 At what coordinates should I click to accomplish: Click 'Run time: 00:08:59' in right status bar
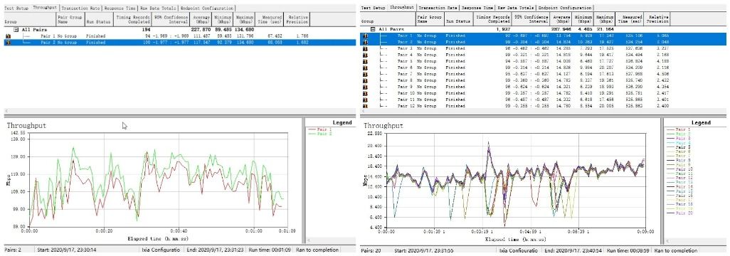628,250
